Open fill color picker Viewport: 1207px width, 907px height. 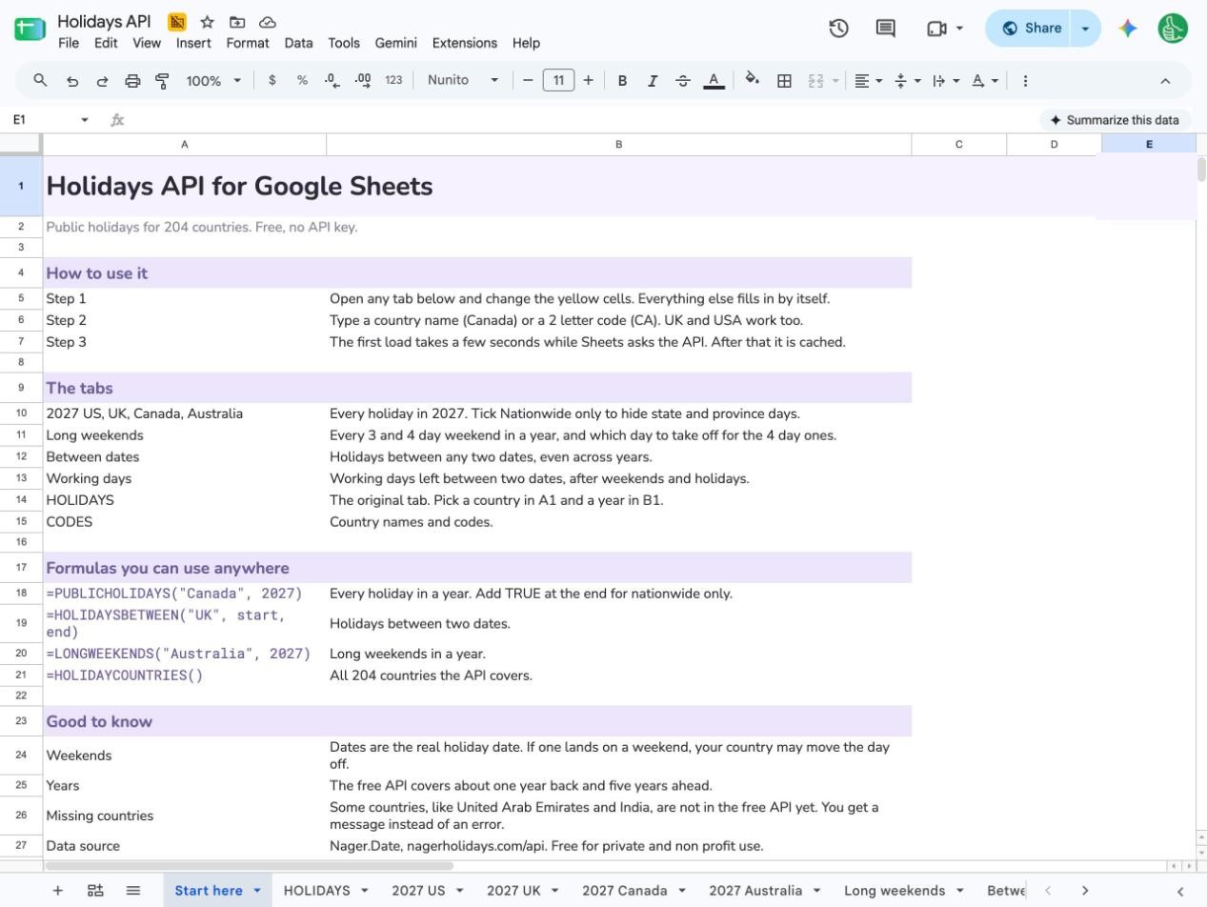tap(753, 81)
